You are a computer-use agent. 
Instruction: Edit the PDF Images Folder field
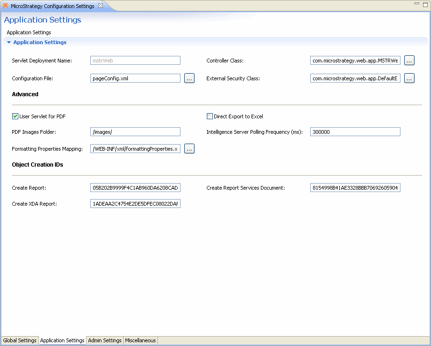click(x=135, y=132)
